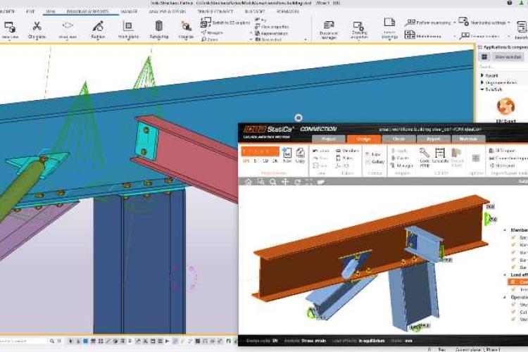Select the Clip plane scissors tool
528x352 pixels.
point(37,26)
